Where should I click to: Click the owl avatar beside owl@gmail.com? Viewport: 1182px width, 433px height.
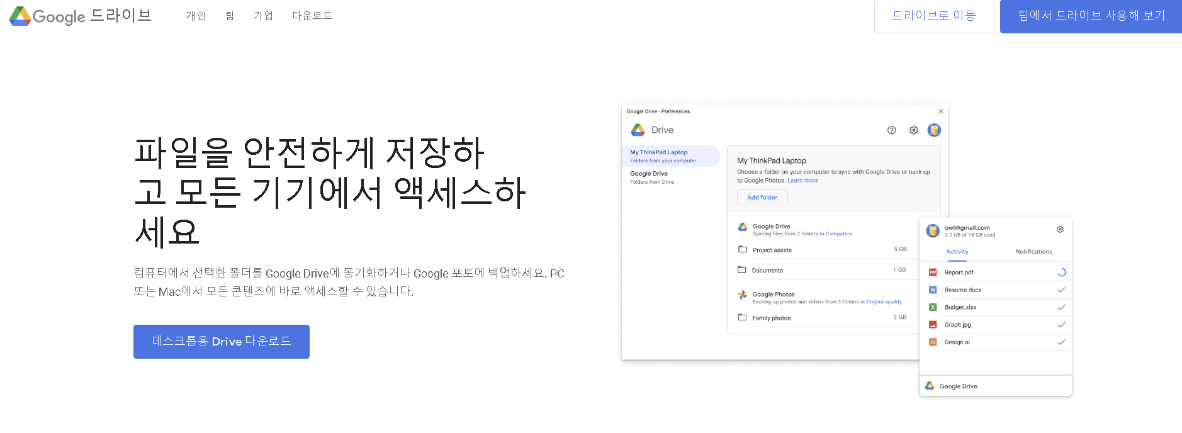click(933, 231)
